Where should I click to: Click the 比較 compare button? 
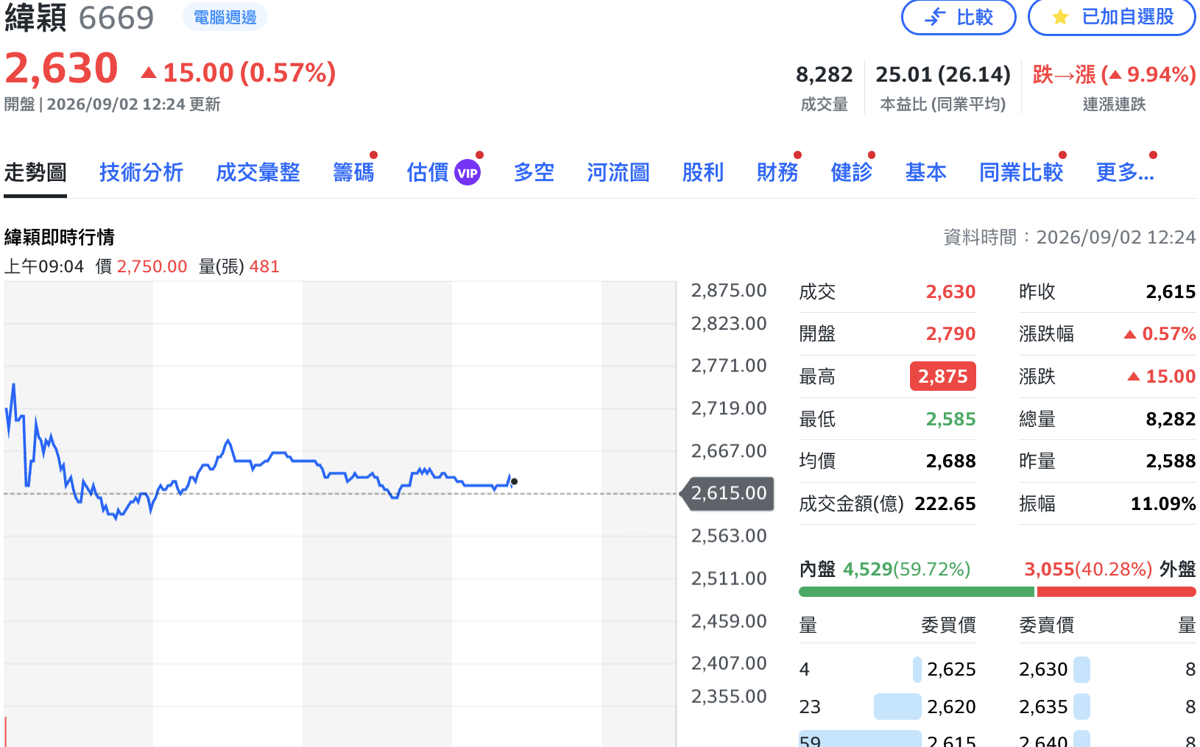[x=959, y=17]
